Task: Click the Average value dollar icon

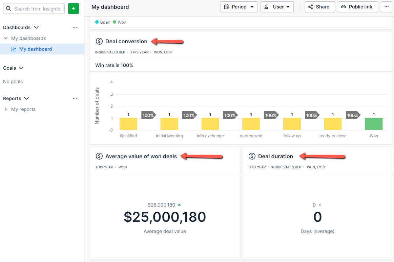Action: pos(99,156)
